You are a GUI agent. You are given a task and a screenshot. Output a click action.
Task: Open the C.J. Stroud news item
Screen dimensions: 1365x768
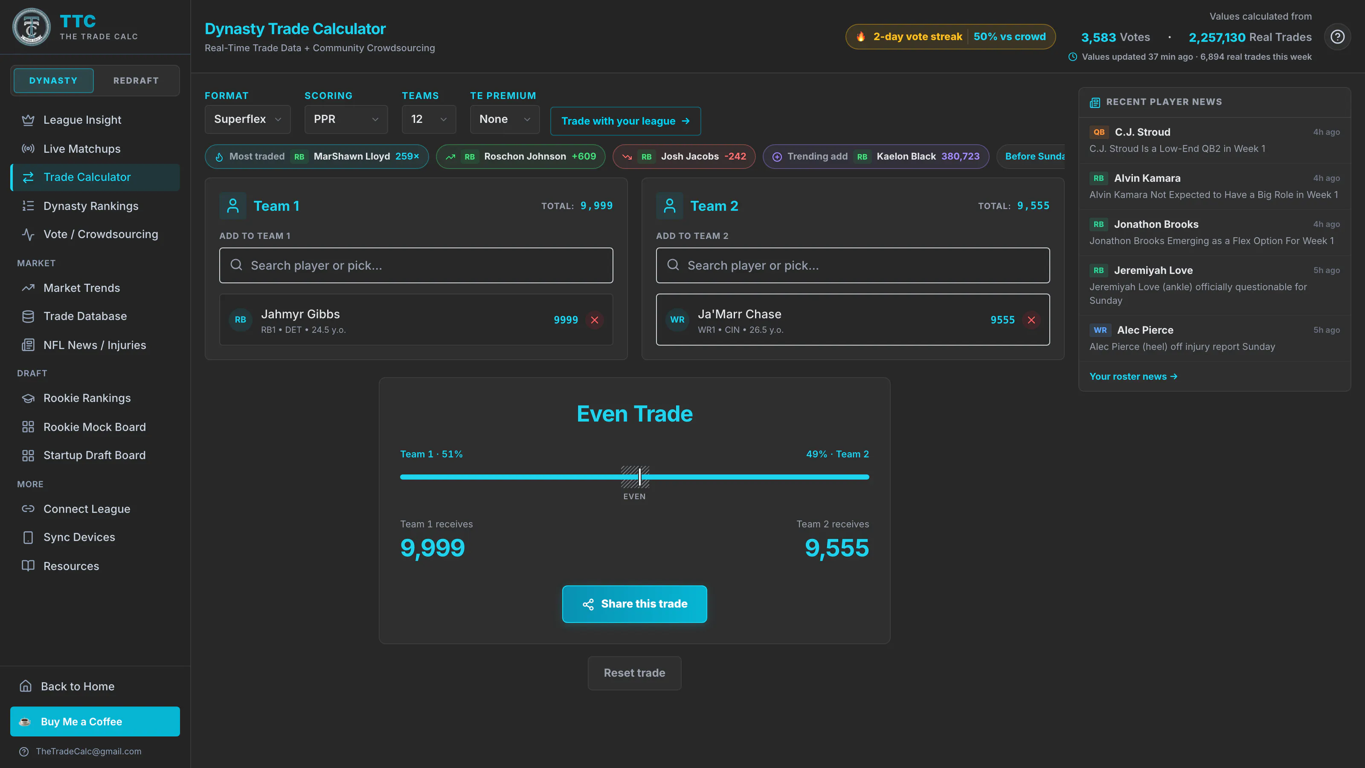coord(1214,140)
